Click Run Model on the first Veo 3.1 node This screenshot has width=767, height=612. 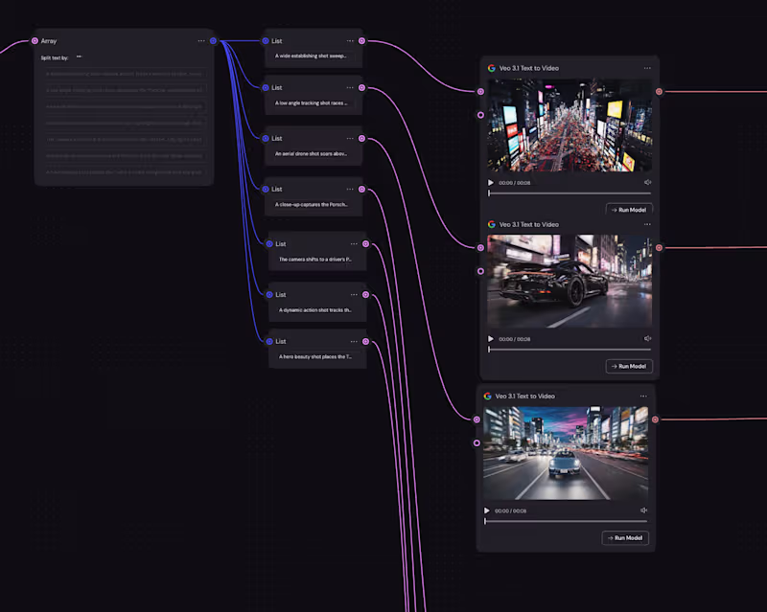click(629, 209)
